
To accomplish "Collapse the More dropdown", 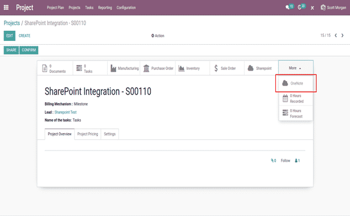I will tap(296, 68).
